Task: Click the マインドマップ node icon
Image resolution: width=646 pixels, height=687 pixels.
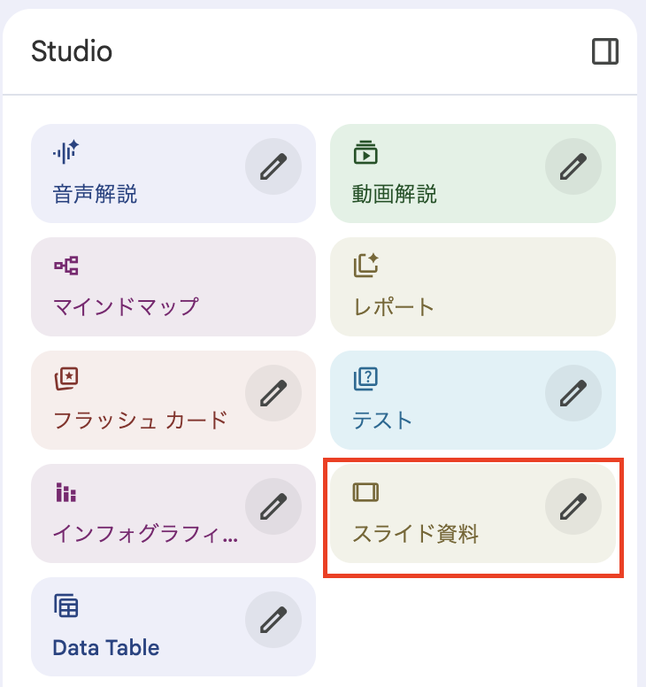Action: (x=66, y=266)
